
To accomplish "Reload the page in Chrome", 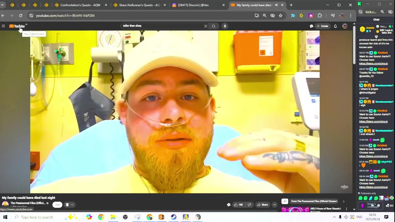I will coord(20,15).
